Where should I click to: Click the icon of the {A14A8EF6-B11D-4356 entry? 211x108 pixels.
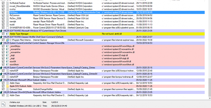[7, 28]
